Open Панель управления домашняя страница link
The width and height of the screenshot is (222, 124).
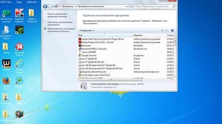[x=58, y=15]
